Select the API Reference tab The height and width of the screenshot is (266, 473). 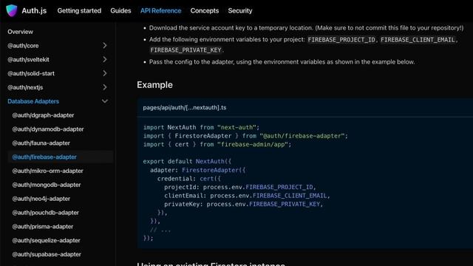pos(161,10)
